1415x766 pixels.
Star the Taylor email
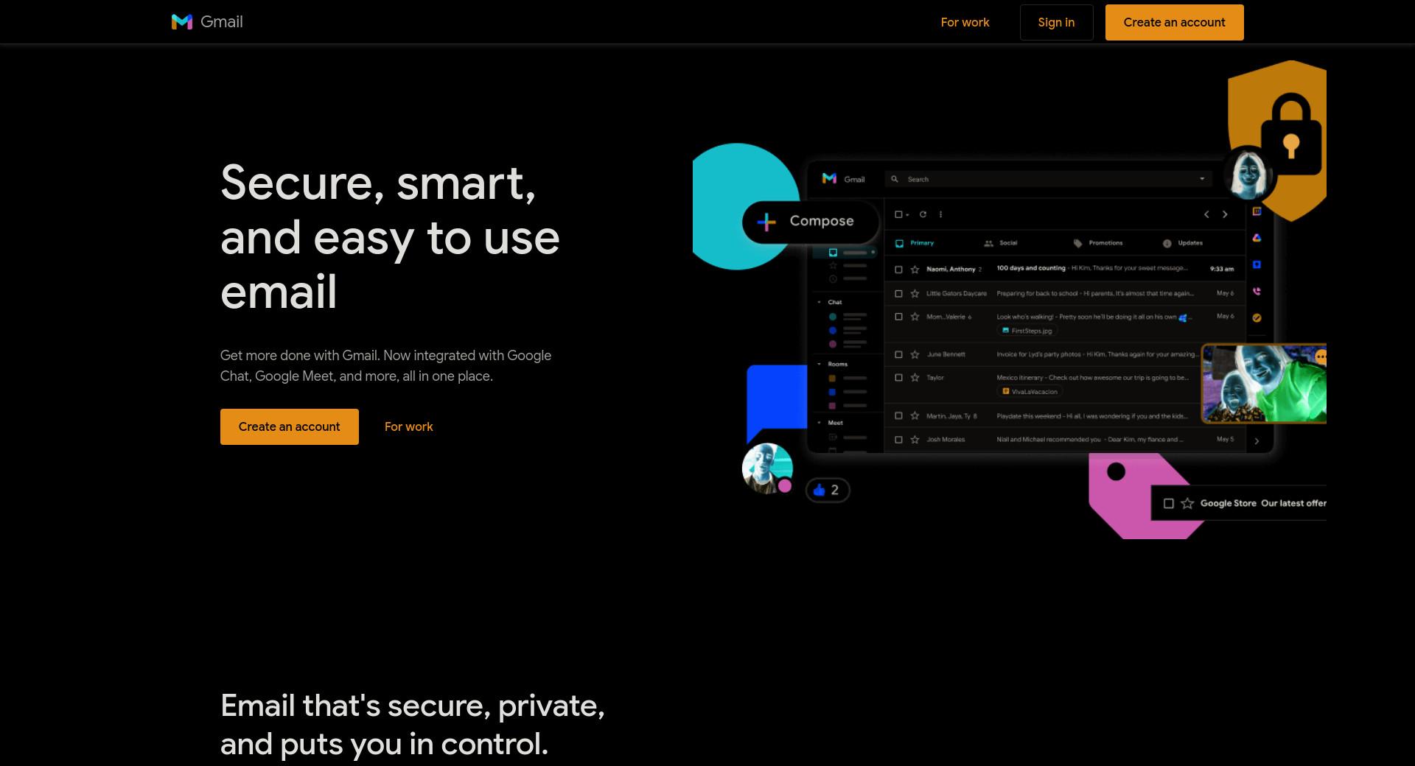coord(915,378)
